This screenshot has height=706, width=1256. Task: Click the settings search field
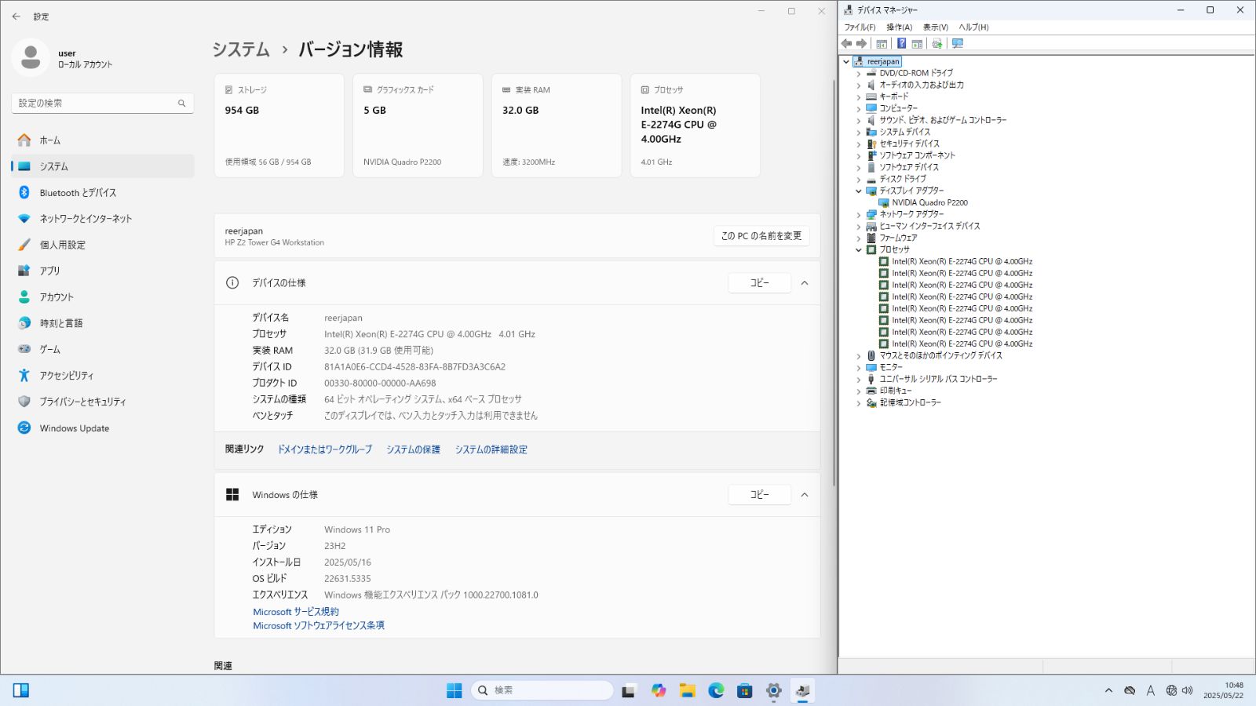[103, 103]
